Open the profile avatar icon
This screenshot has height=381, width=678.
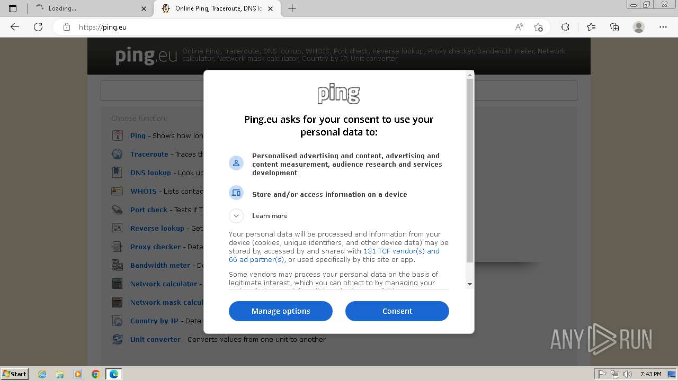coord(639,27)
